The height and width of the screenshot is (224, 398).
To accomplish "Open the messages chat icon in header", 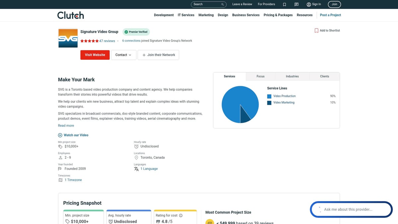I will tap(297, 4).
